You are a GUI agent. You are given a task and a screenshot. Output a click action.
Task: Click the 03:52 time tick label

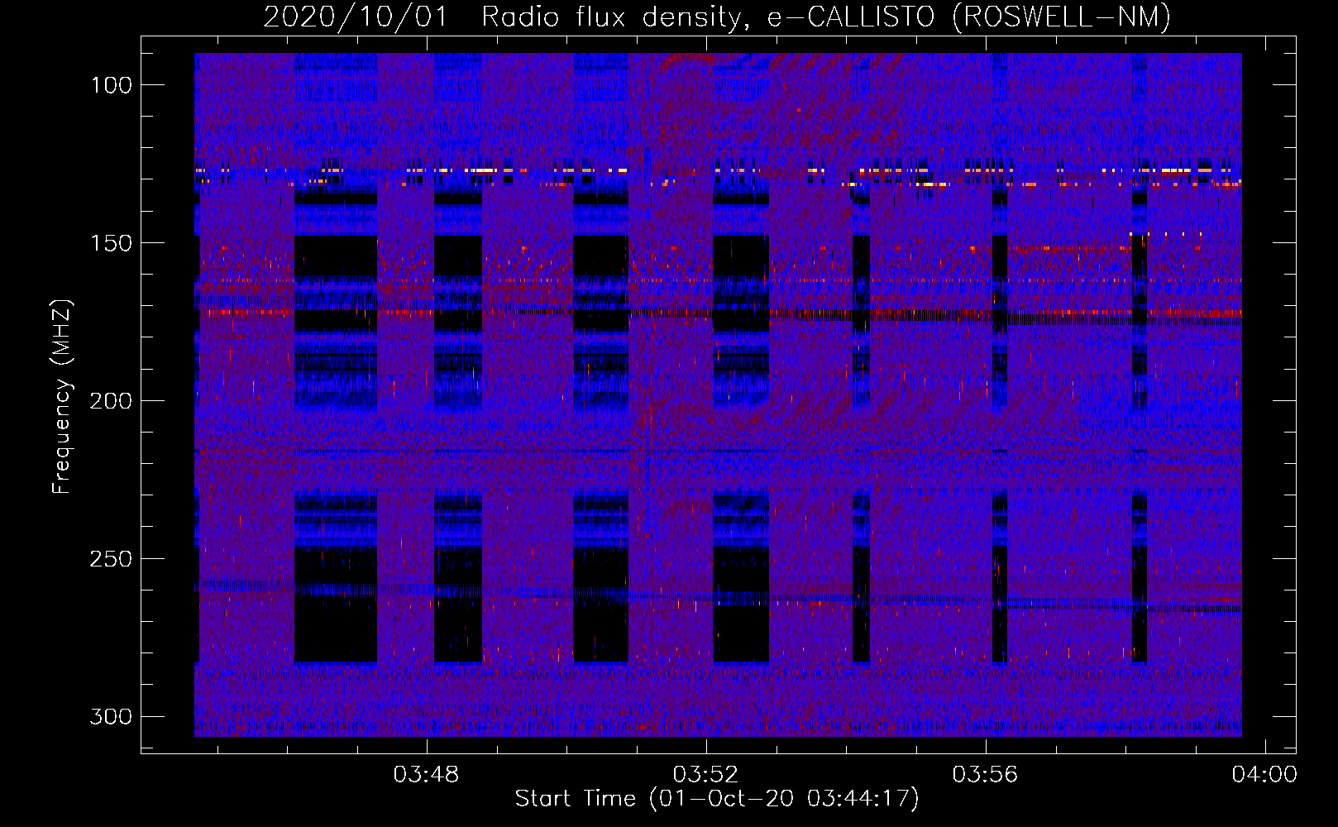point(705,775)
